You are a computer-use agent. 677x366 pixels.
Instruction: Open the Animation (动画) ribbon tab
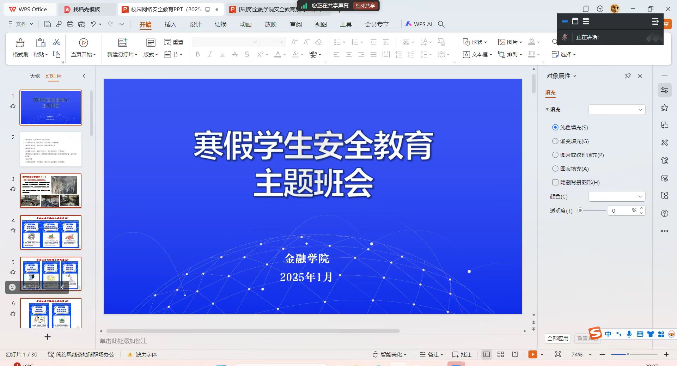[x=246, y=24]
